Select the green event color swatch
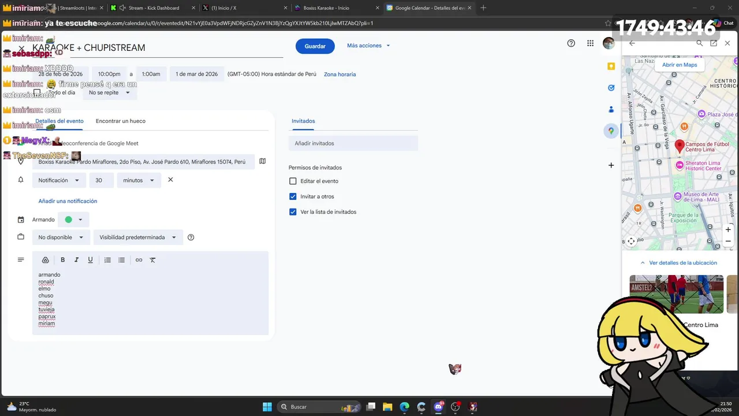The height and width of the screenshot is (416, 739). pos(69,220)
